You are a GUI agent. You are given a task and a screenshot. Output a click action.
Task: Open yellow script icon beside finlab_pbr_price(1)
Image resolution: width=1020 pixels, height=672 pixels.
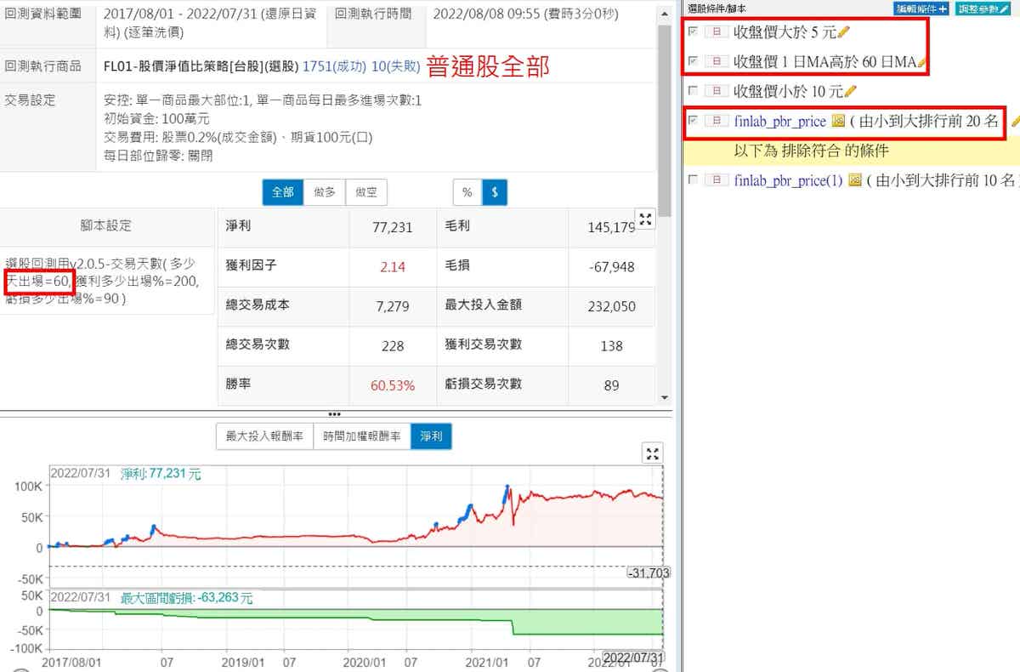tap(855, 180)
